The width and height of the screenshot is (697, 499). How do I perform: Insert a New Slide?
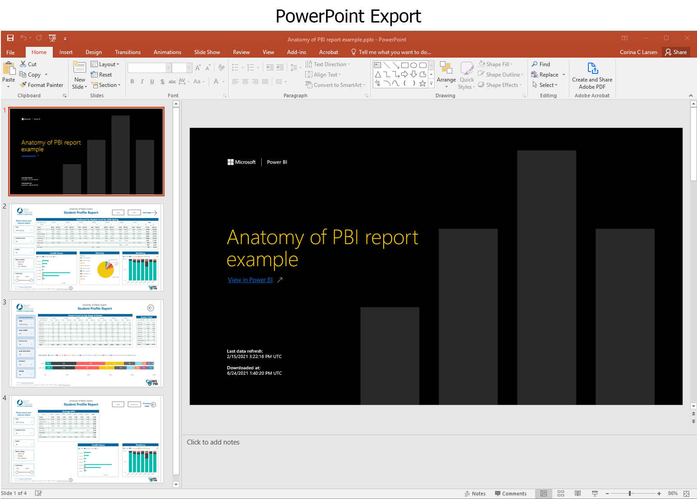(80, 75)
